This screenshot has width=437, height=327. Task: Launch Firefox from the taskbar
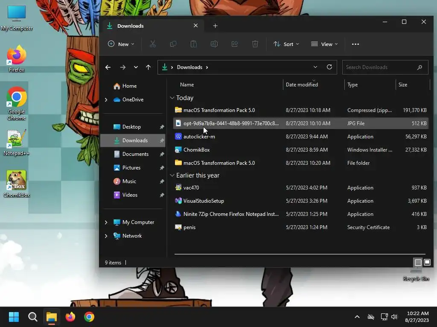click(70, 317)
